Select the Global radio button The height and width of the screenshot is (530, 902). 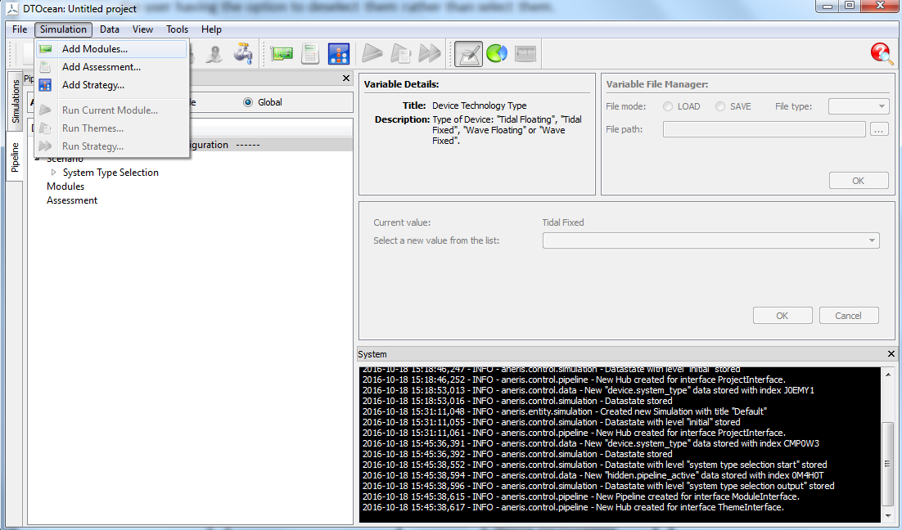pyautogui.click(x=248, y=102)
